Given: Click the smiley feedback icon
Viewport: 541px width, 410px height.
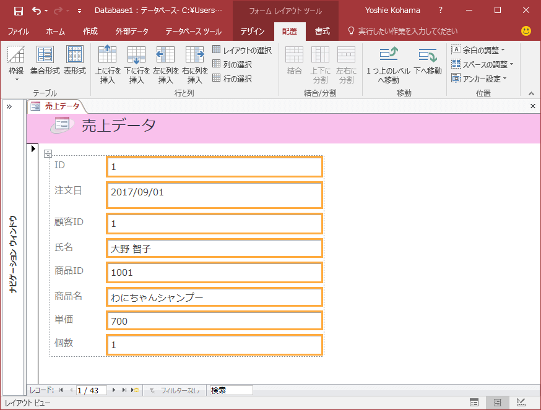Looking at the screenshot, I should [x=526, y=31].
